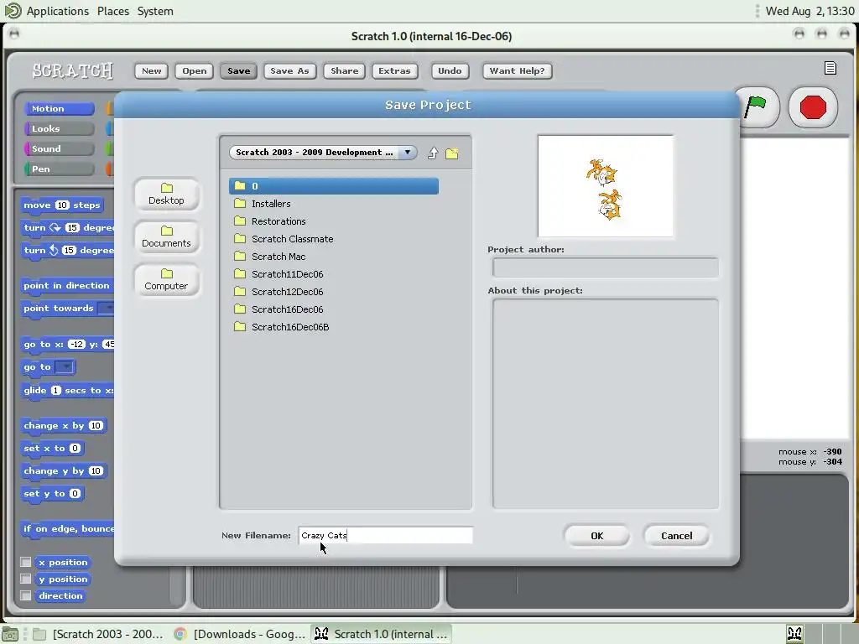Click the Save As button
Image resolution: width=859 pixels, height=644 pixels.
[289, 70]
